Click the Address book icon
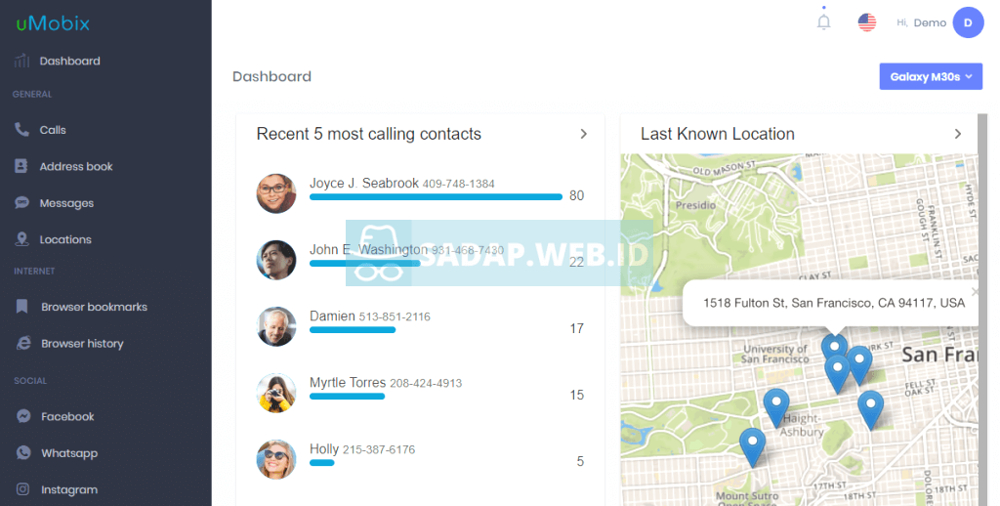 21,166
